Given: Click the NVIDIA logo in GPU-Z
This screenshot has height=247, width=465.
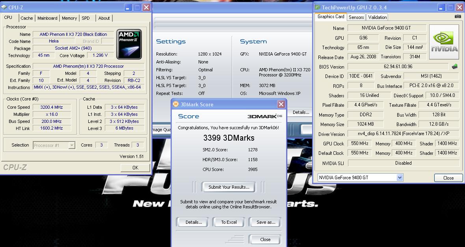Looking at the screenshot, I should click(x=444, y=41).
